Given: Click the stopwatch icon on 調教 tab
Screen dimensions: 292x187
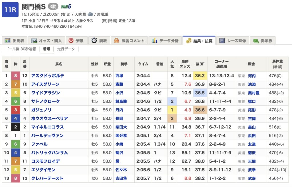Looking at the screenshot, I should (94, 41).
